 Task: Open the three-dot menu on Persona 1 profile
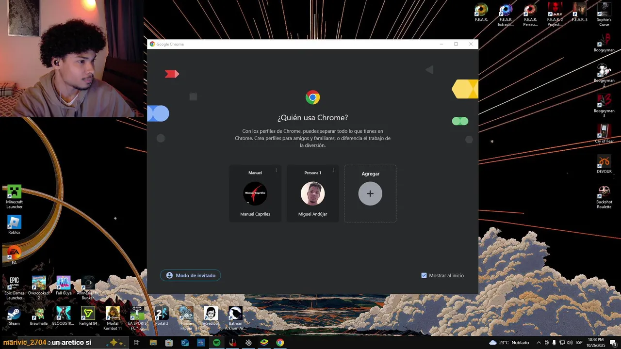pos(333,170)
